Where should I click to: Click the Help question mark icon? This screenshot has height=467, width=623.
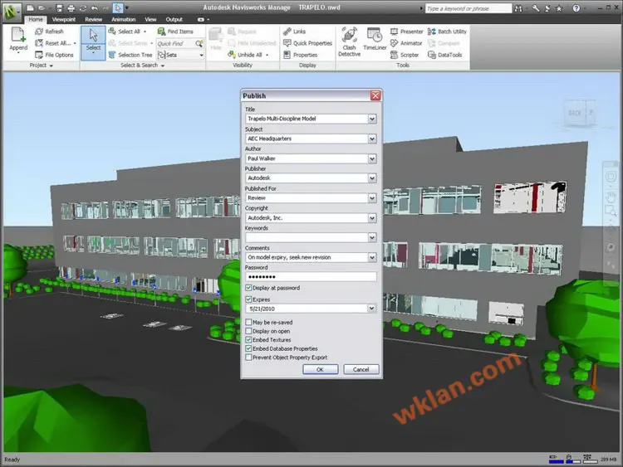(576, 8)
